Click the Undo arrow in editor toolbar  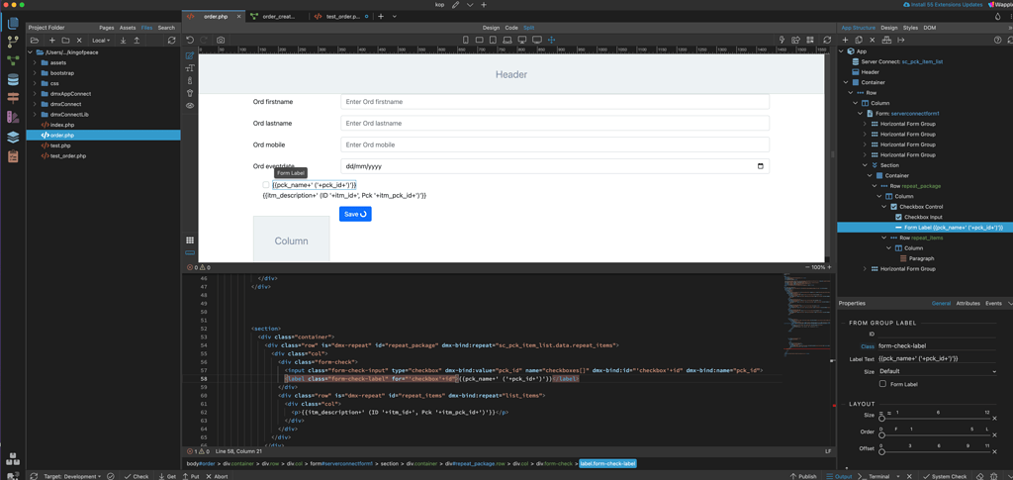point(190,41)
